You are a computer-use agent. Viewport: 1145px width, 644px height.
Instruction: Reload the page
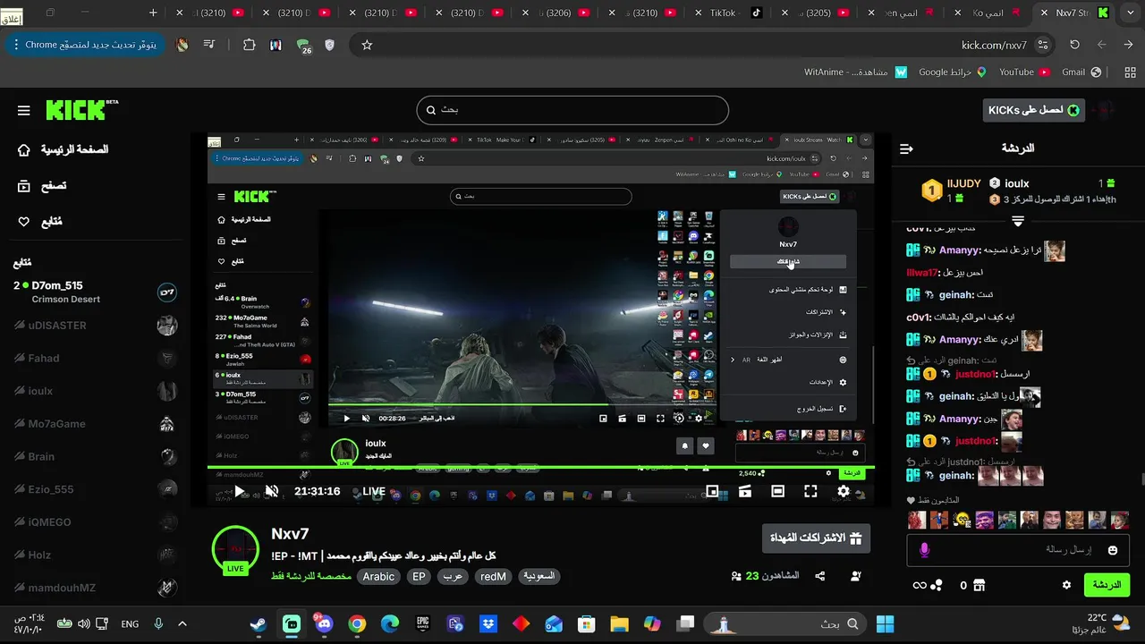coord(1074,45)
